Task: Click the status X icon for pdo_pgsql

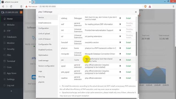Action: pyautogui.click(x=120, y=72)
